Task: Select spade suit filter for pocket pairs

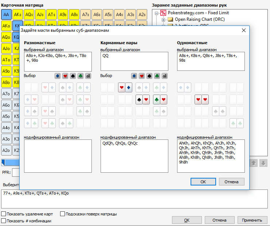Action: pos(149,76)
